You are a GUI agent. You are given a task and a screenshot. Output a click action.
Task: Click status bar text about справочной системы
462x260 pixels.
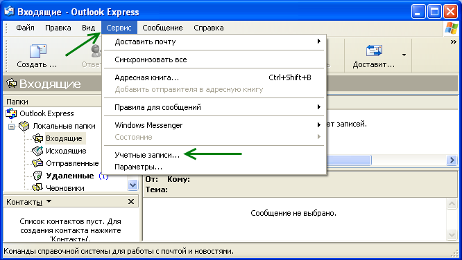(x=119, y=252)
